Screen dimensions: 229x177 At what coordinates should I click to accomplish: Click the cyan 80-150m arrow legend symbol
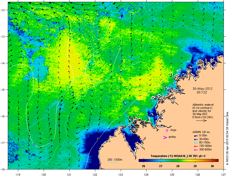click(x=196, y=143)
